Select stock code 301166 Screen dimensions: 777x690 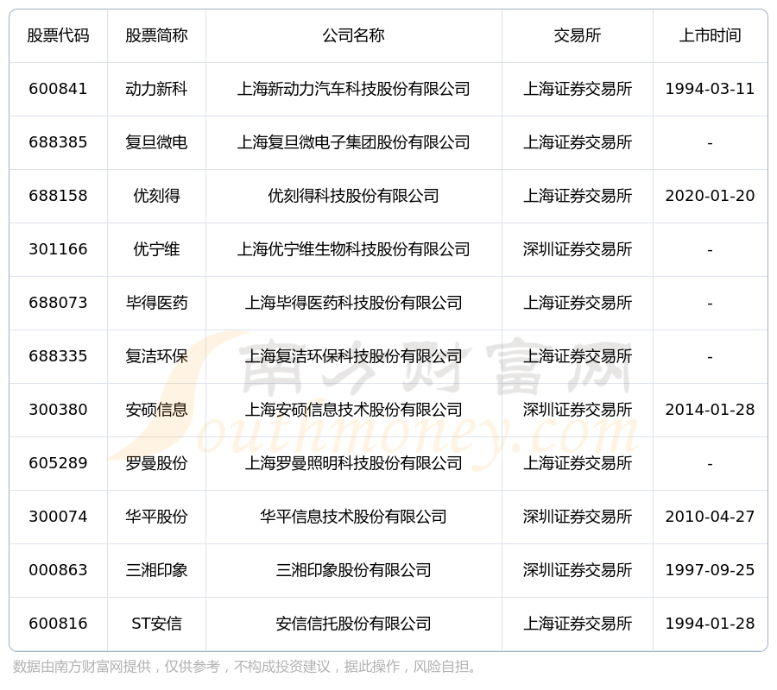click(58, 249)
